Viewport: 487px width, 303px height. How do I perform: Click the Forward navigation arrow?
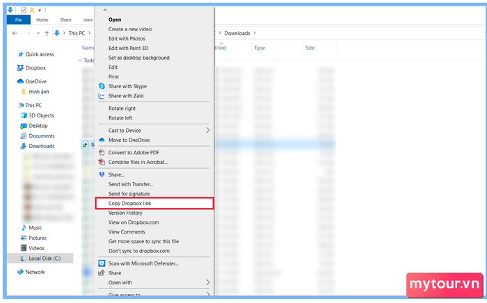(28, 33)
